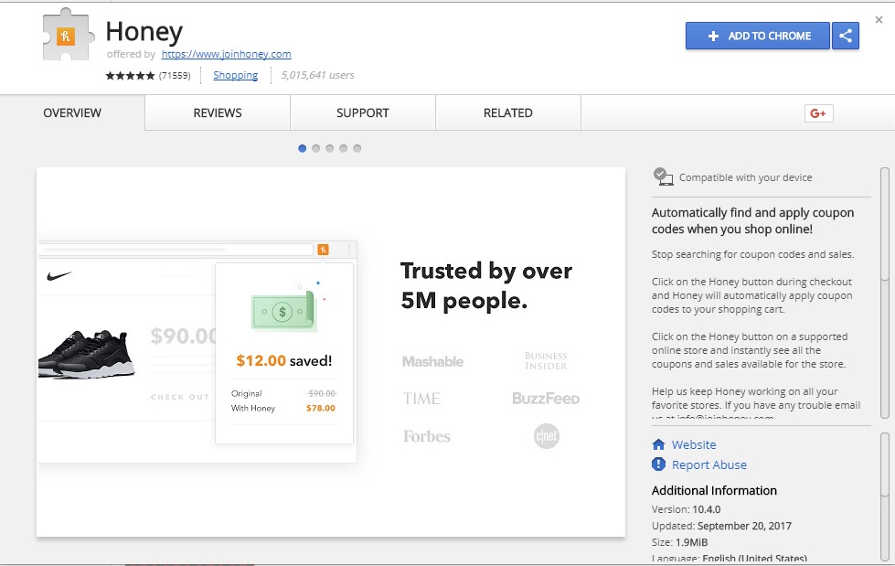Viewport: 895px width, 566px height.
Task: Click the black sneakers product image
Action: (86, 354)
